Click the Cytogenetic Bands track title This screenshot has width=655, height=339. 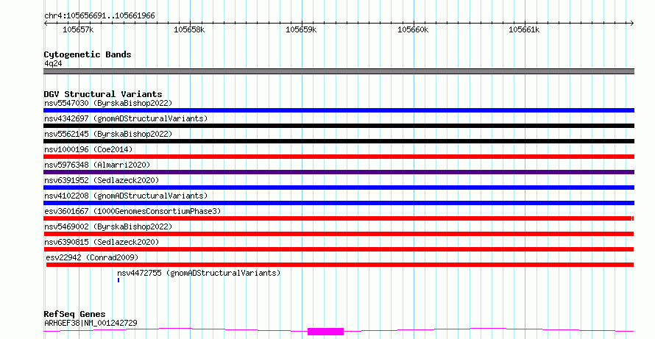88,54
